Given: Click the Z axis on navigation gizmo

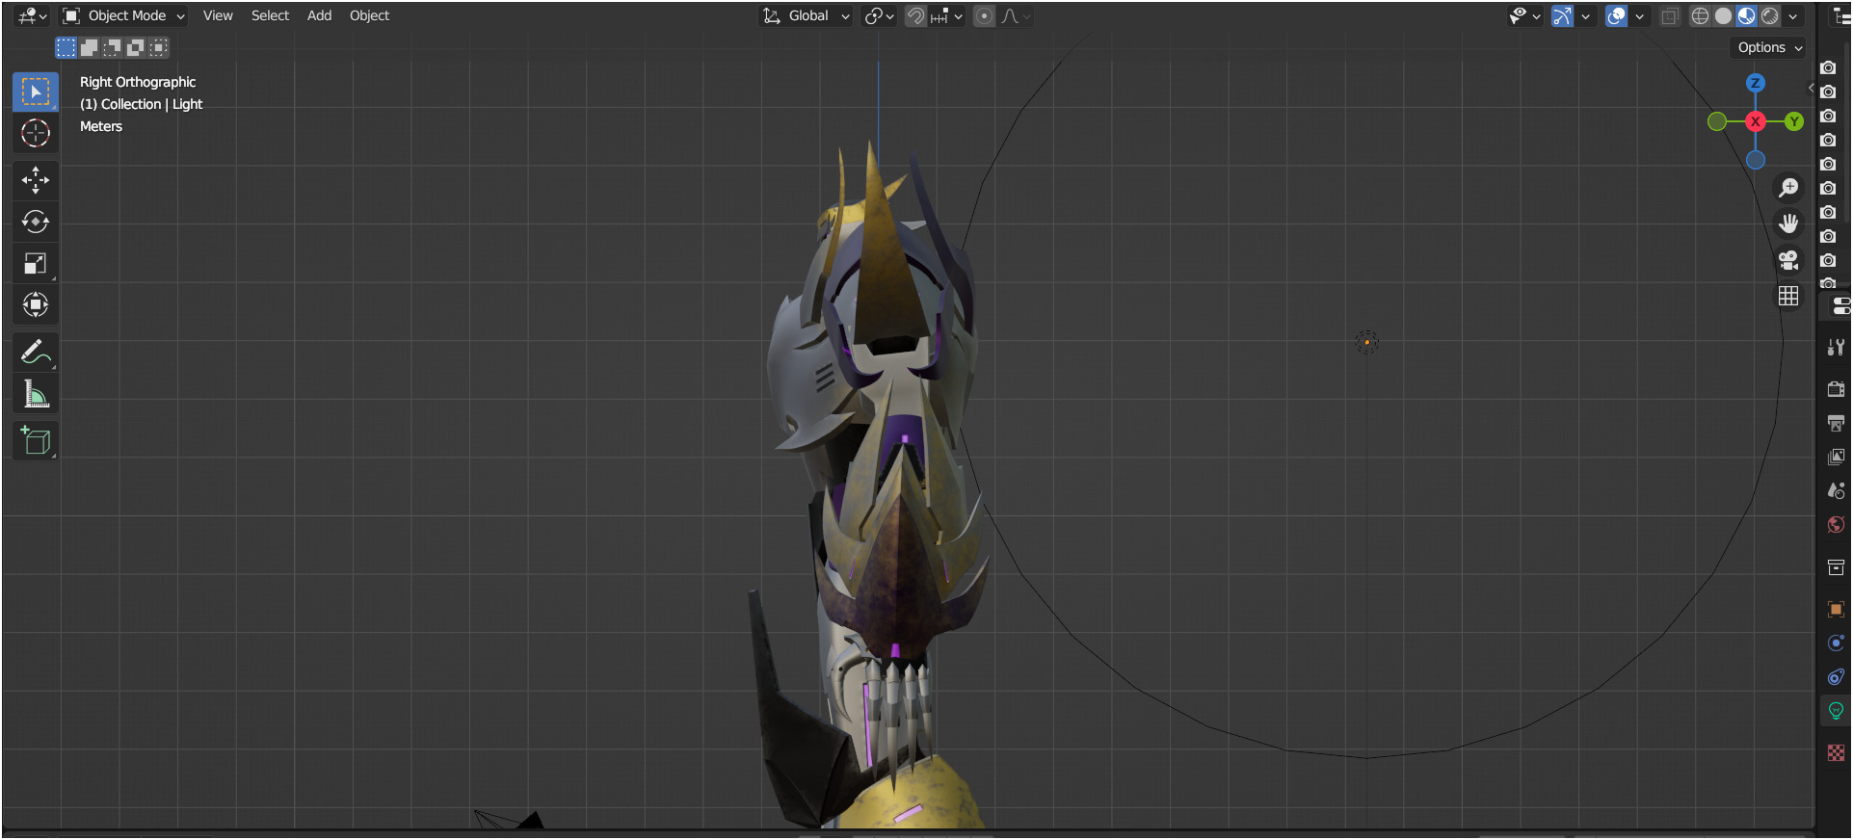Looking at the screenshot, I should (1755, 83).
